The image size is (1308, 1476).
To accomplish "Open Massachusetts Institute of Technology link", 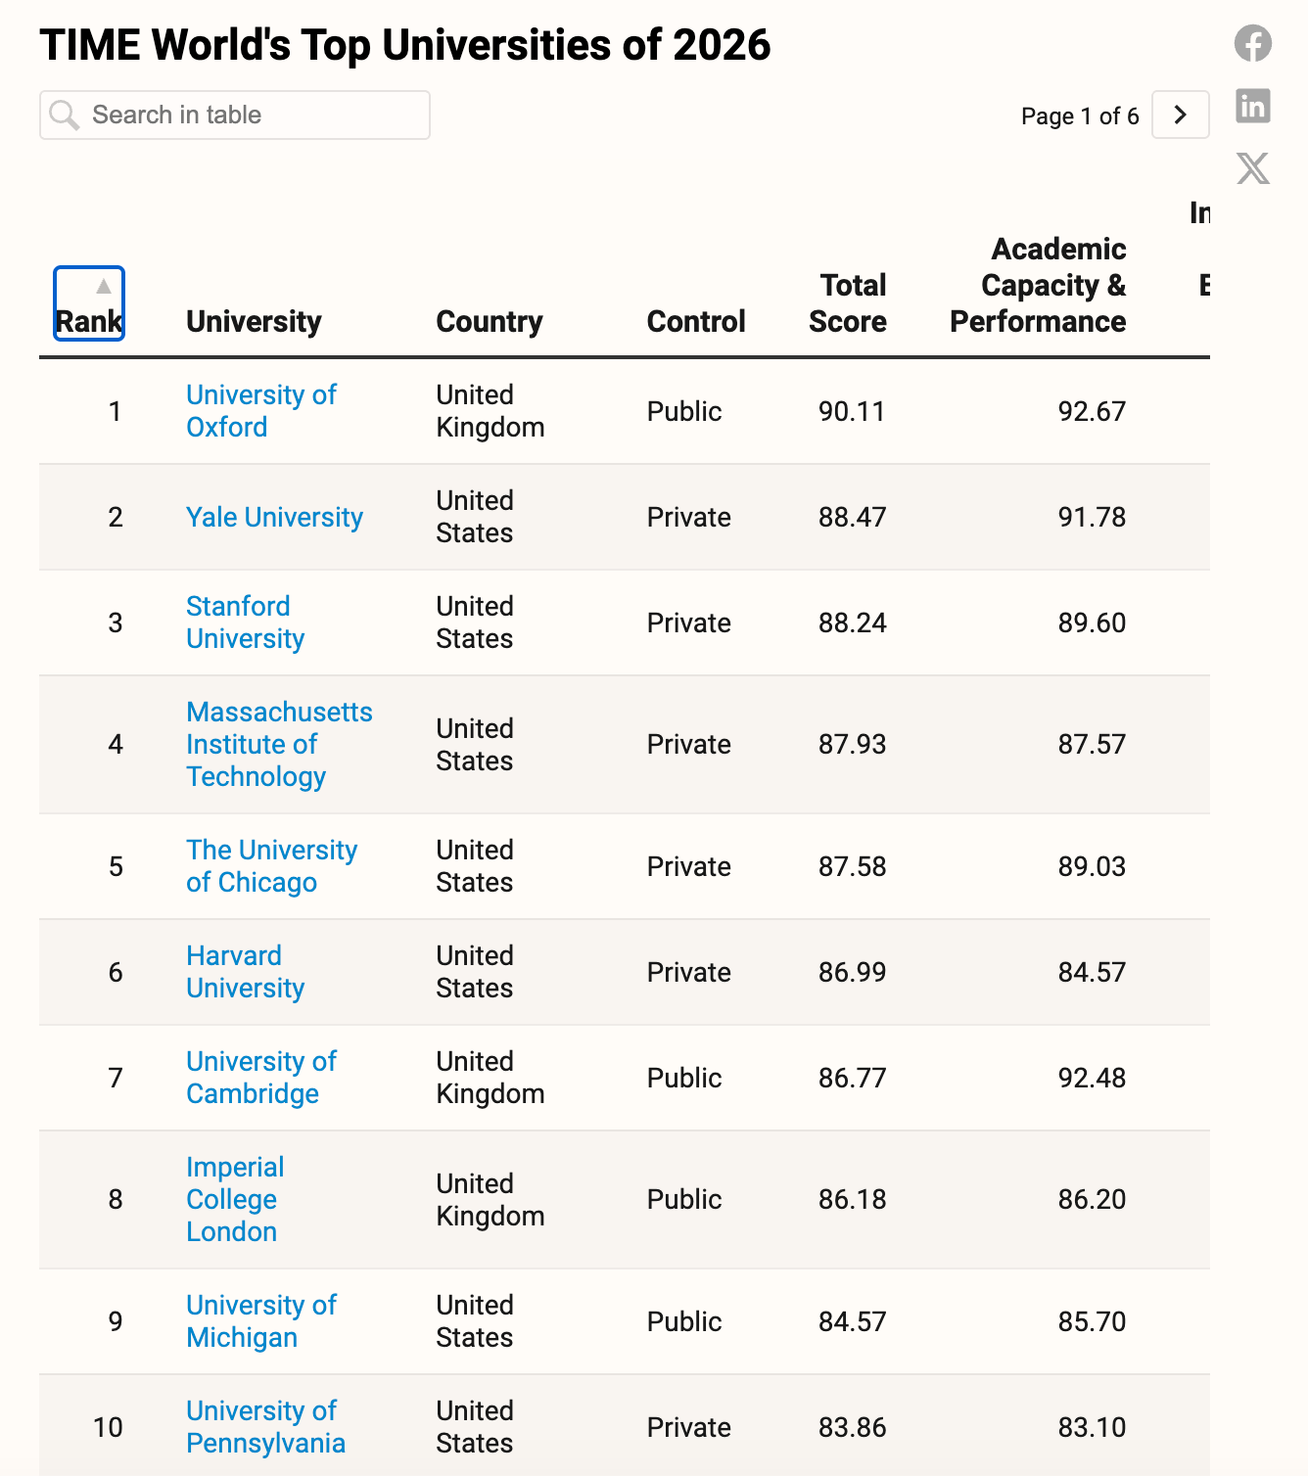I will (x=279, y=744).
